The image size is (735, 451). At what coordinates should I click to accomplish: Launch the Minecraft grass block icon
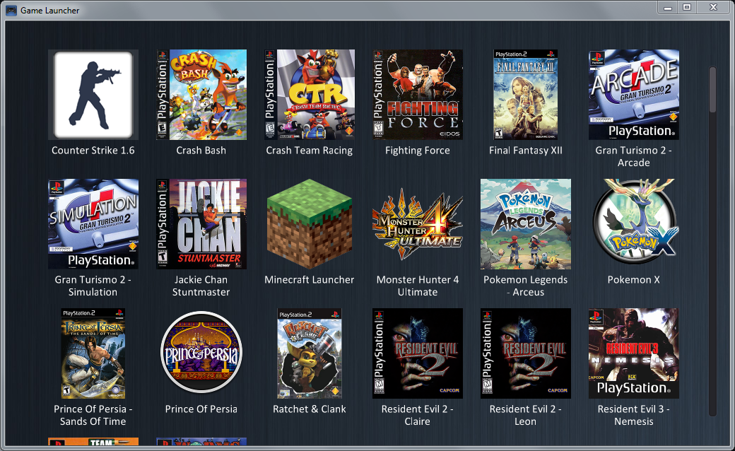click(x=310, y=223)
